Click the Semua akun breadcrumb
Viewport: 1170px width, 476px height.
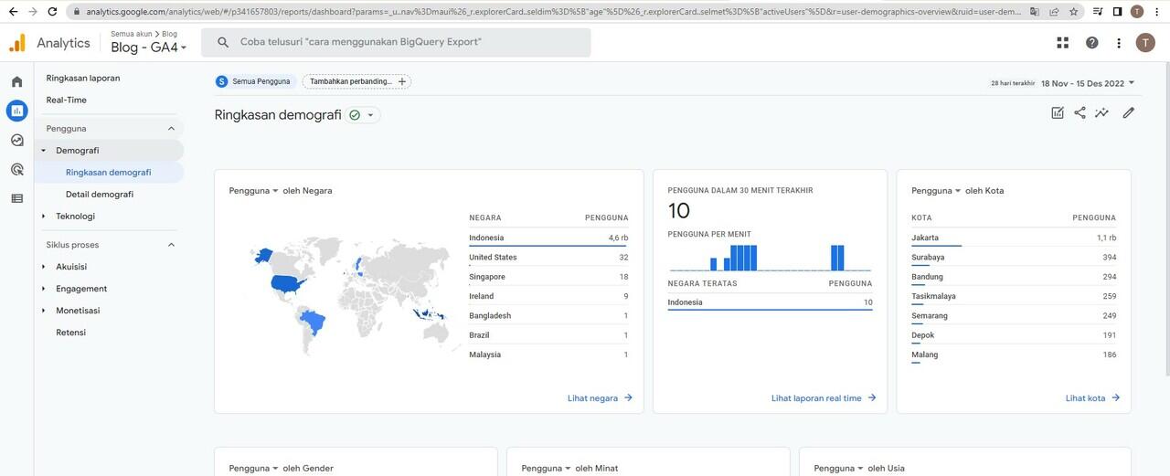[132, 34]
